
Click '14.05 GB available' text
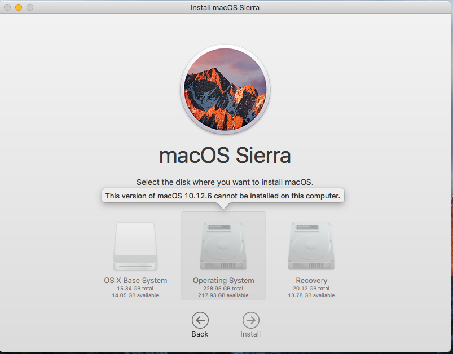(135, 295)
